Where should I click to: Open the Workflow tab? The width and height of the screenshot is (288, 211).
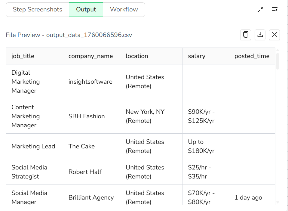[124, 9]
